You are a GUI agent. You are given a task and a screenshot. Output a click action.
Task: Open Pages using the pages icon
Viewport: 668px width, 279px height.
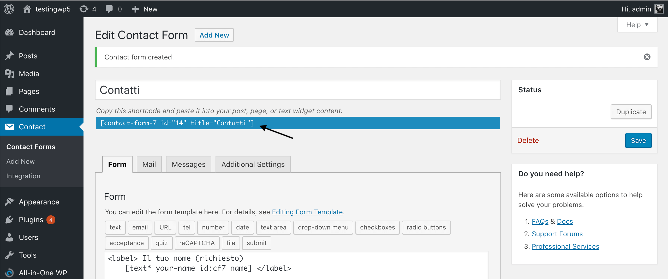coord(9,91)
